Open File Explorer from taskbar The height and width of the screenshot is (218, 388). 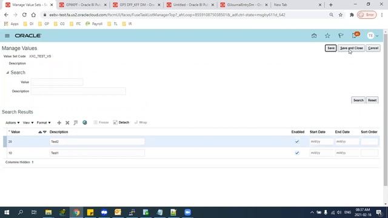click(48, 213)
